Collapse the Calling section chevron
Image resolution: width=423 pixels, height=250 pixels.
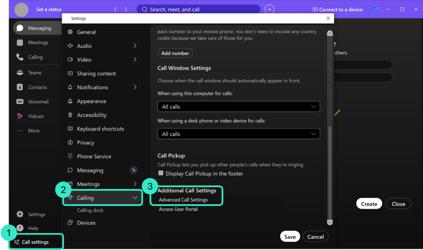(135, 198)
